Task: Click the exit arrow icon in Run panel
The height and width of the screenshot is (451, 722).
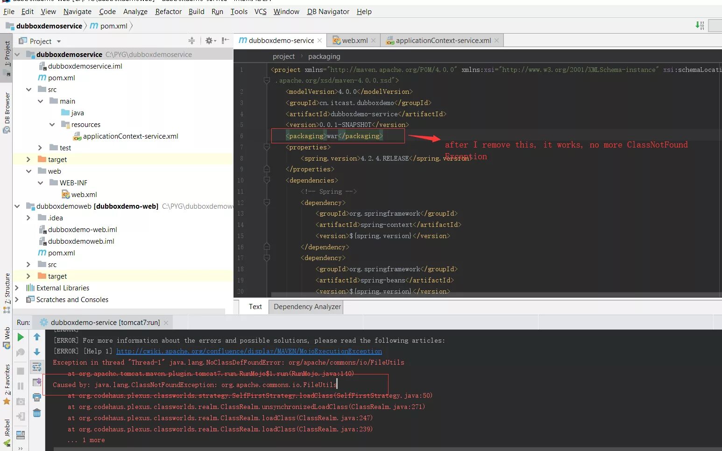Action: point(21,416)
